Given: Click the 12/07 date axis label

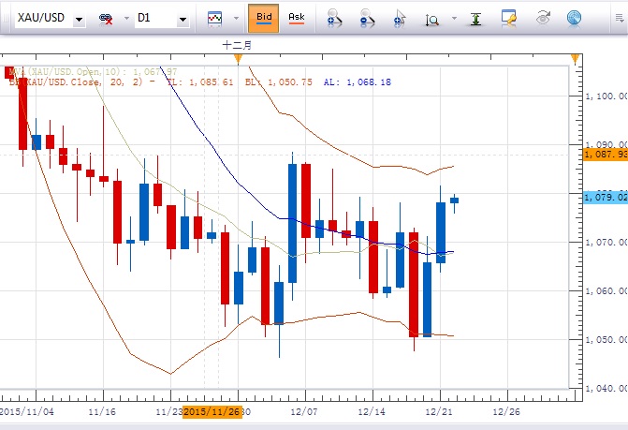Looking at the screenshot, I should [303, 411].
